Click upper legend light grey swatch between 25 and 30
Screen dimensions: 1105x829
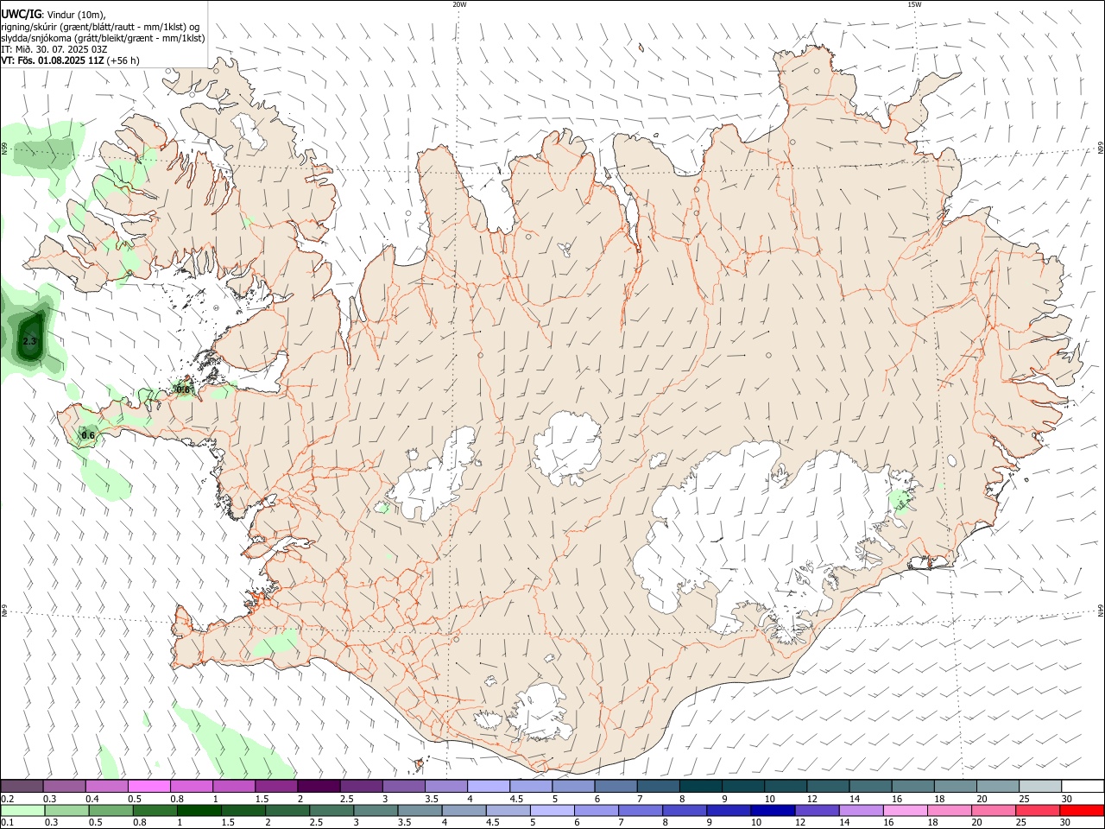point(1039,787)
